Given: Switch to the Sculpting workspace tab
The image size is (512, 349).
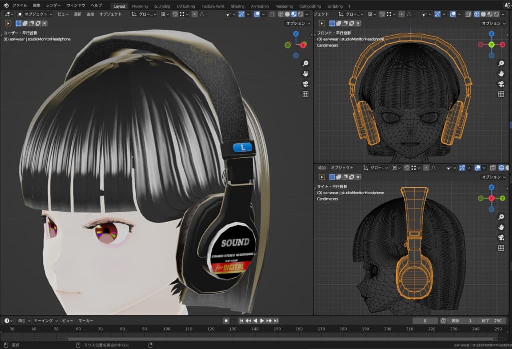Looking at the screenshot, I should click(x=162, y=6).
